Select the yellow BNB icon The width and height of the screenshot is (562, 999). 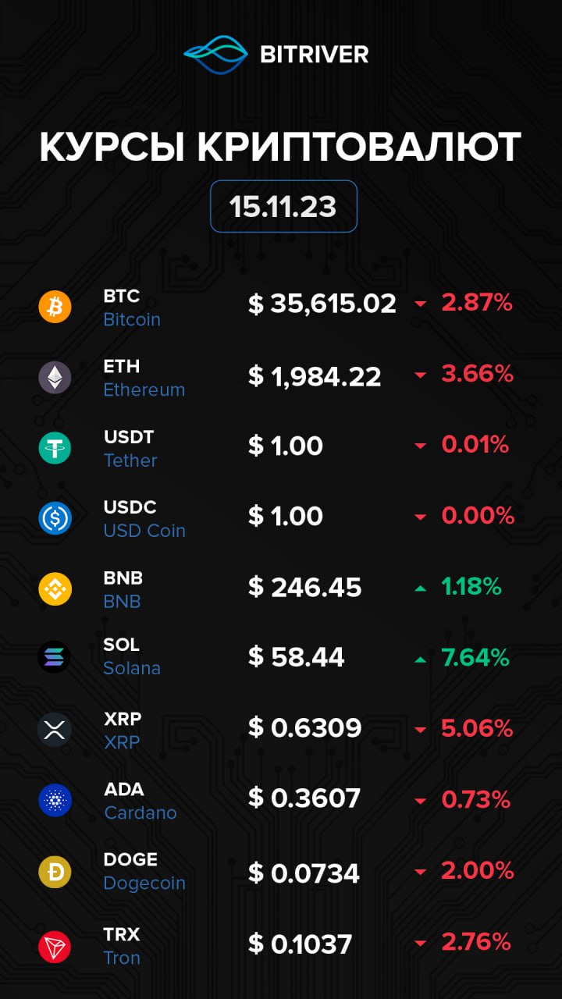55,588
